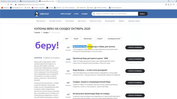Select the Все filter tab

(67, 38)
